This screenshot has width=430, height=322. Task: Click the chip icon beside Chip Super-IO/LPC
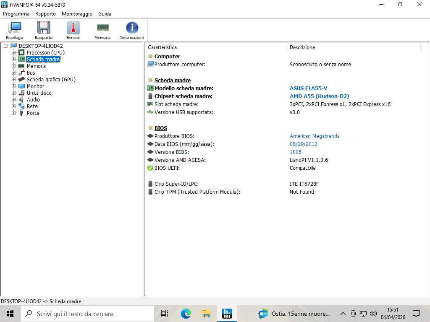tap(150, 184)
